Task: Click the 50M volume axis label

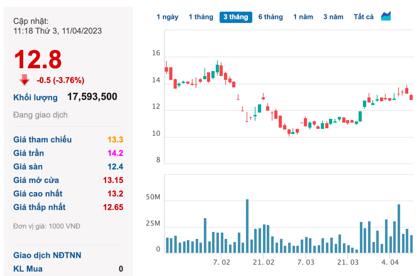Action: (x=153, y=197)
